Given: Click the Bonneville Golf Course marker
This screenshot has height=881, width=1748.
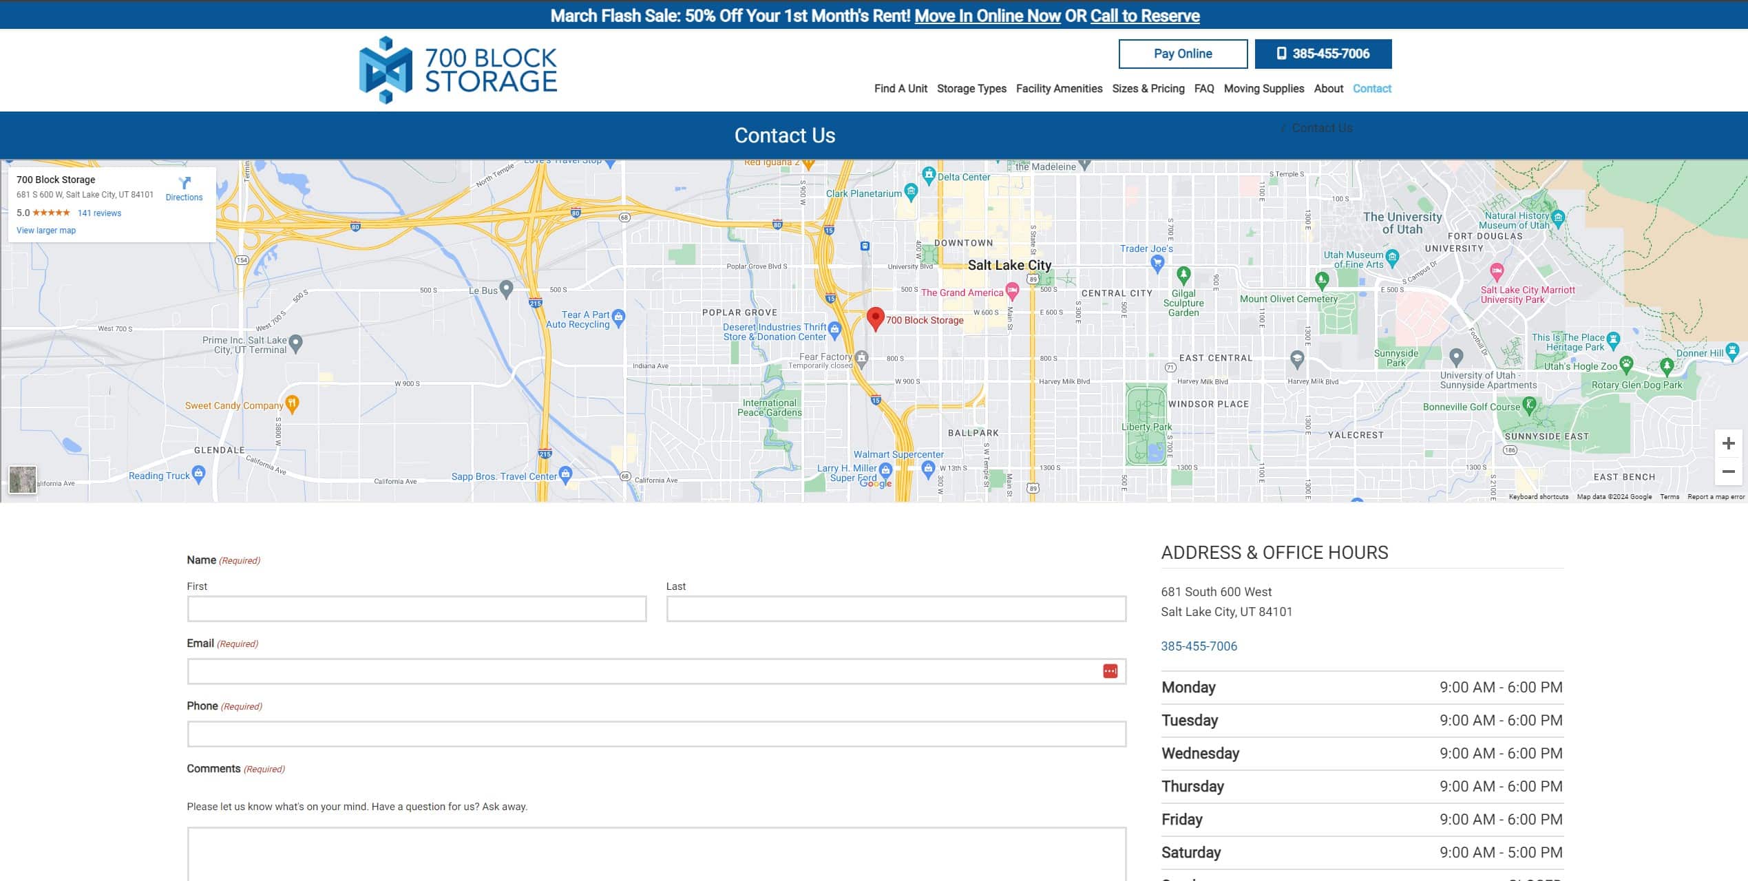Looking at the screenshot, I should tap(1530, 405).
